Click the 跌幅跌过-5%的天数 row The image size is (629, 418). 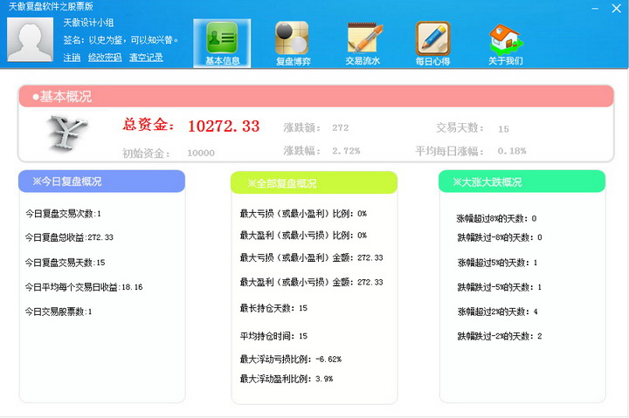point(500,287)
